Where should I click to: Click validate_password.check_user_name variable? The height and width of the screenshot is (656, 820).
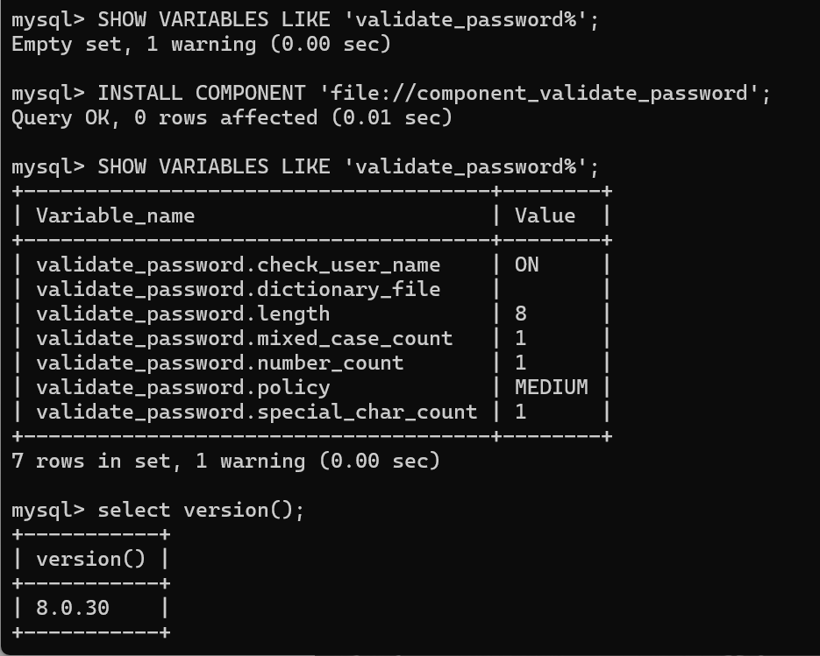[238, 265]
